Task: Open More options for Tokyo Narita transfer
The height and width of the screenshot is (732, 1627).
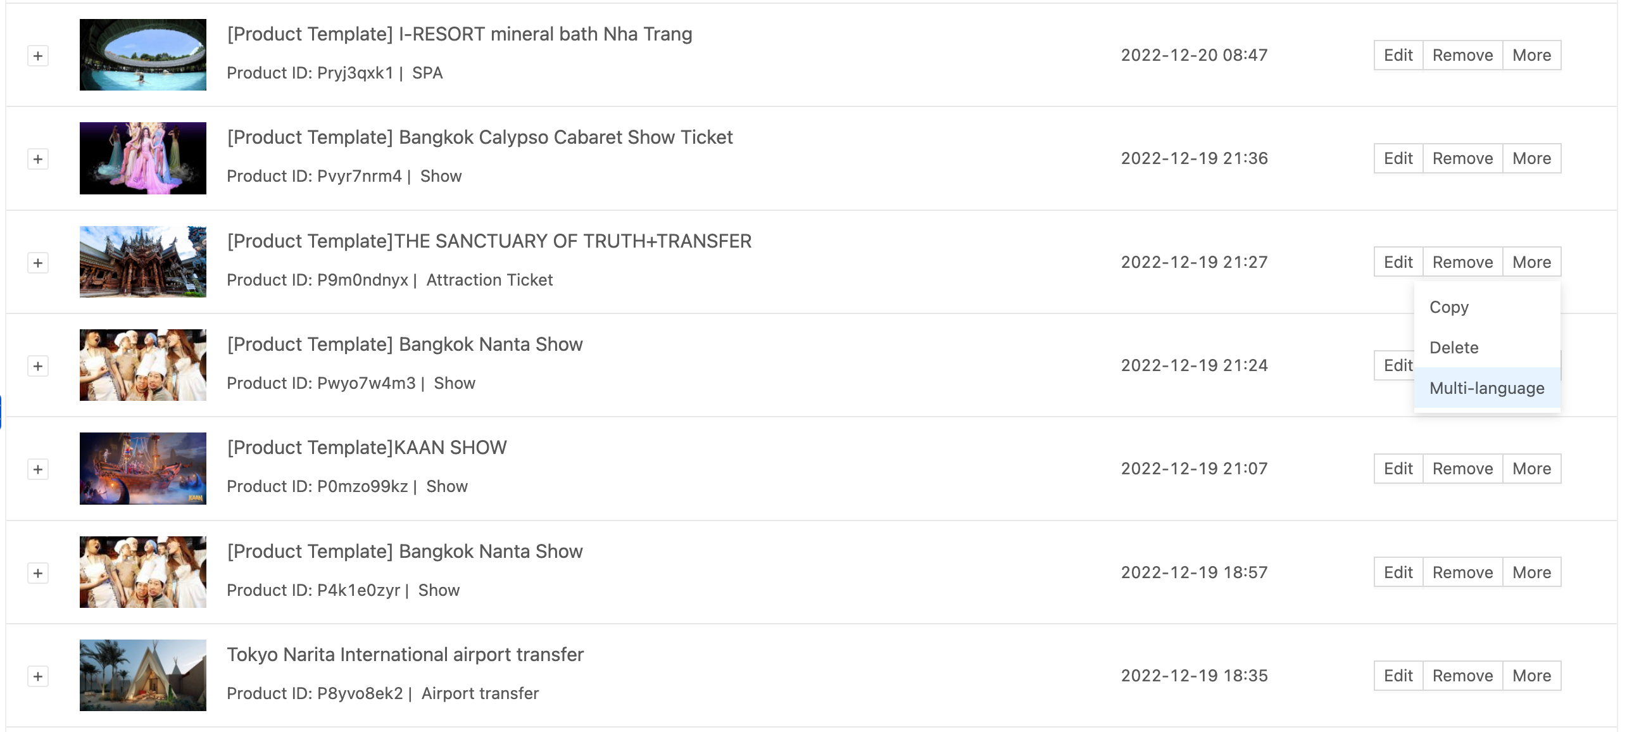Action: [x=1531, y=676]
